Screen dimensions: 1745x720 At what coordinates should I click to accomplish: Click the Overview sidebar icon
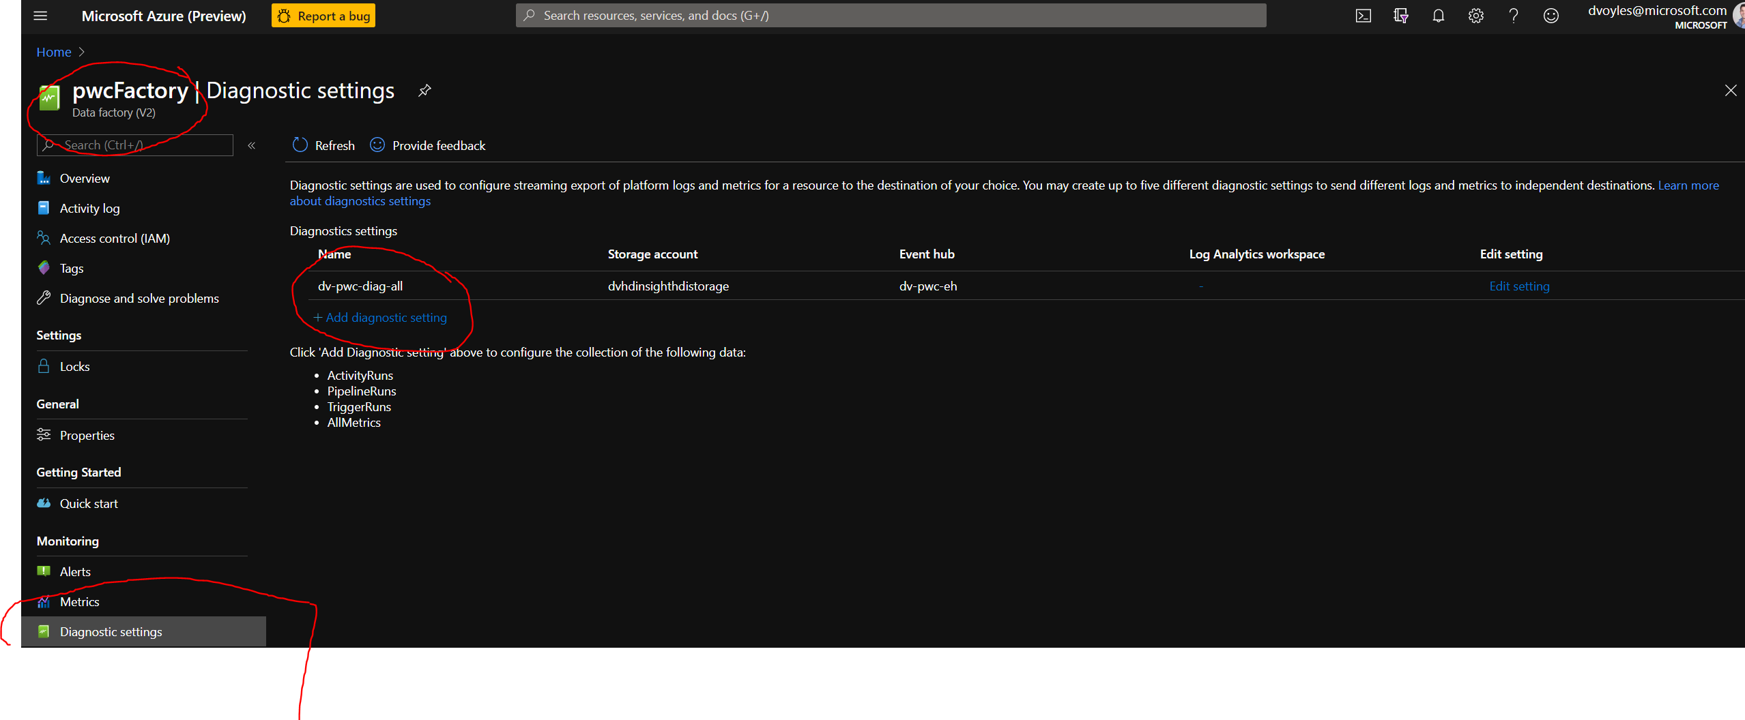44,178
